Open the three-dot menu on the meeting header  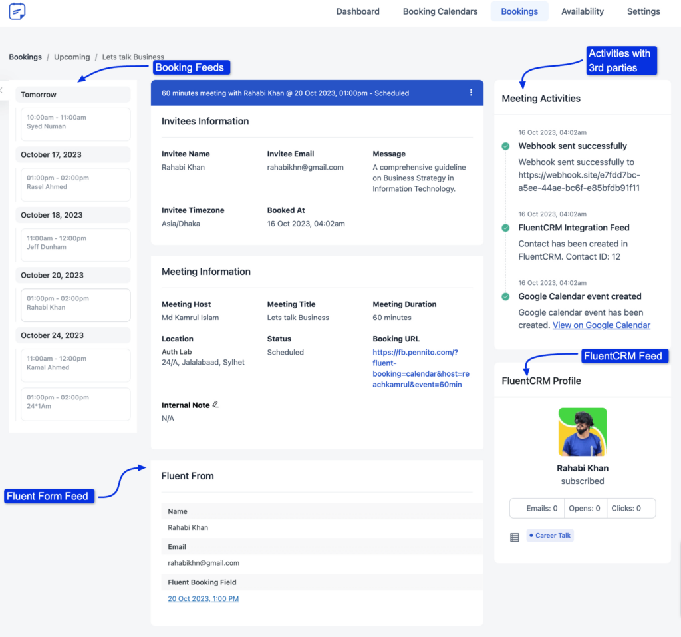(x=471, y=93)
